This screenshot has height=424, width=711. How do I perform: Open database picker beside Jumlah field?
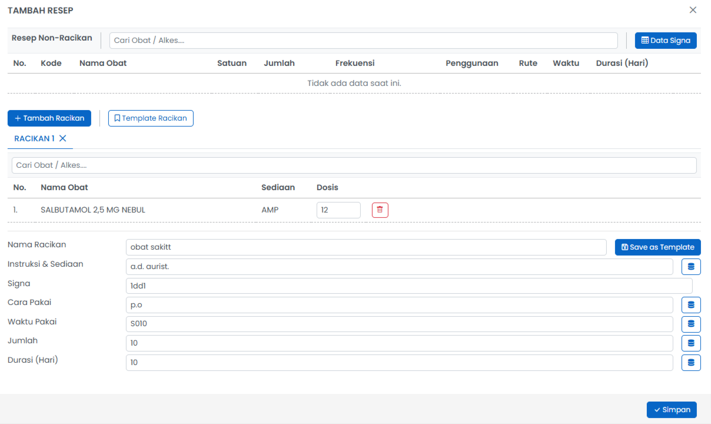point(691,343)
